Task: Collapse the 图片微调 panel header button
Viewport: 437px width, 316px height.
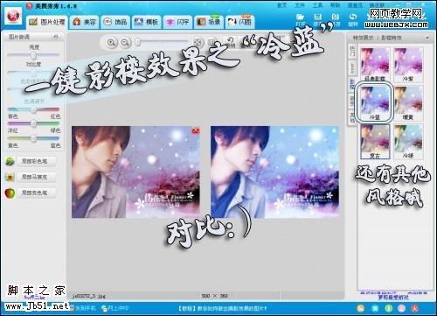Action: (55, 37)
